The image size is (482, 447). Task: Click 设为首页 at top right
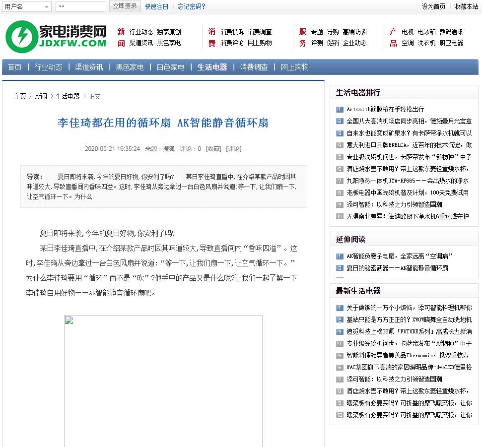coord(433,6)
